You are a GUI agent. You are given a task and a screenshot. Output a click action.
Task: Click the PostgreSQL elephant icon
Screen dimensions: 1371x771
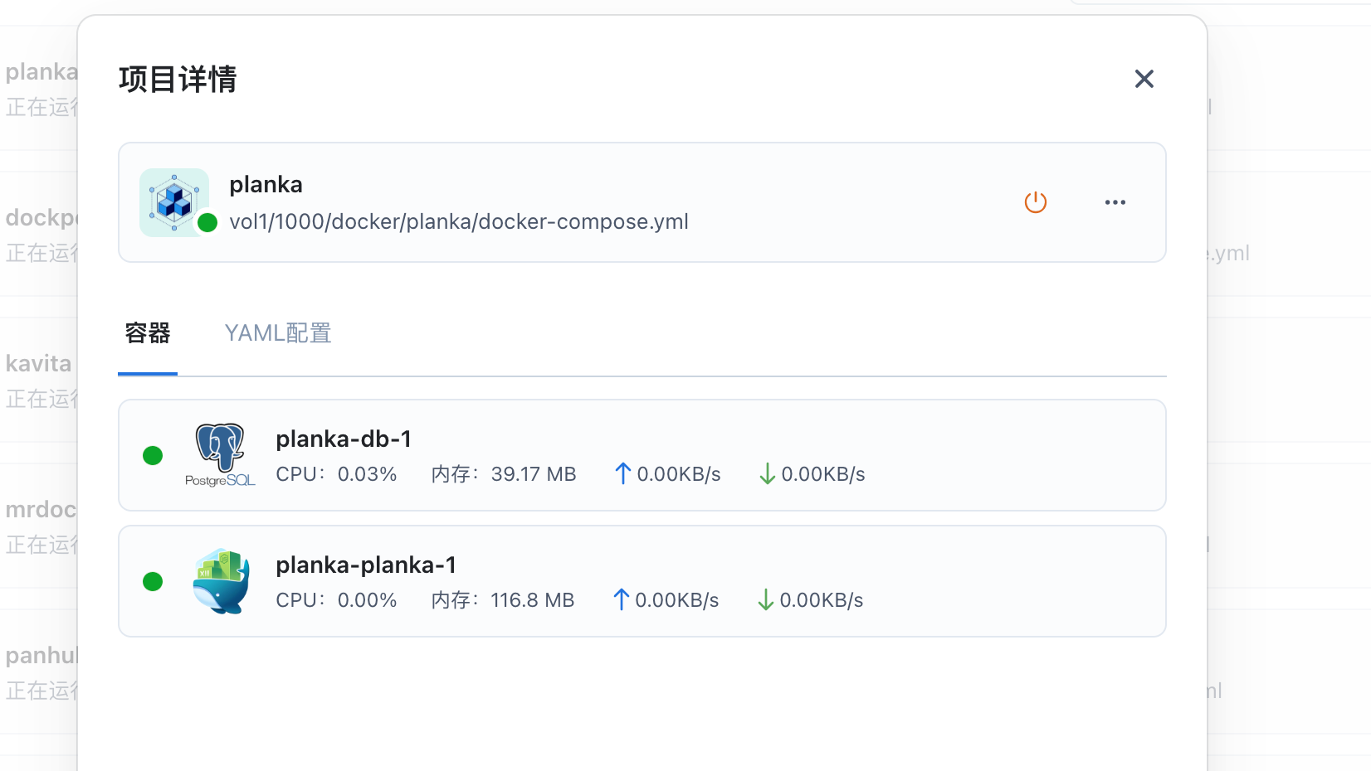pos(220,454)
